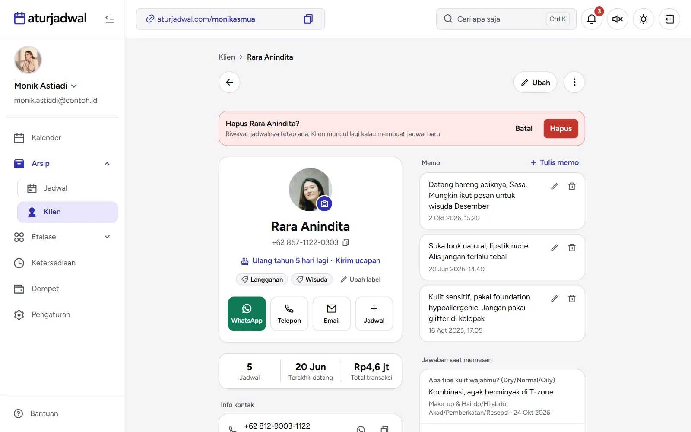
Task: Contact Rara via the WhatsApp button
Action: [247, 314]
